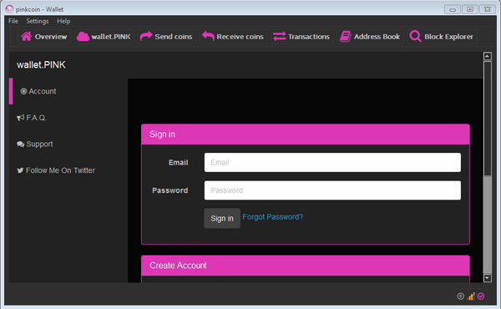The width and height of the screenshot is (501, 309).
Task: Click the scrollbar up arrow
Action: [x=488, y=56]
